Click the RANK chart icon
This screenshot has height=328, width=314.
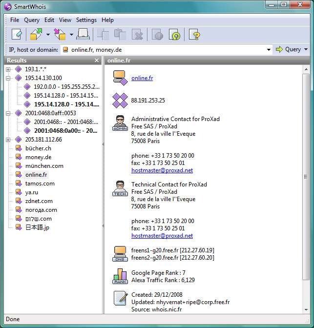[120, 276]
